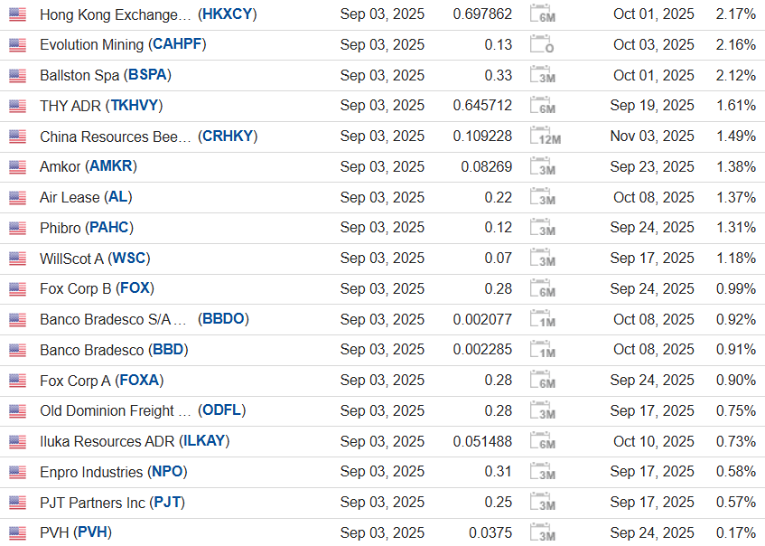Click the US flag next to Fox Corp B
The height and width of the screenshot is (546, 765).
coord(17,288)
